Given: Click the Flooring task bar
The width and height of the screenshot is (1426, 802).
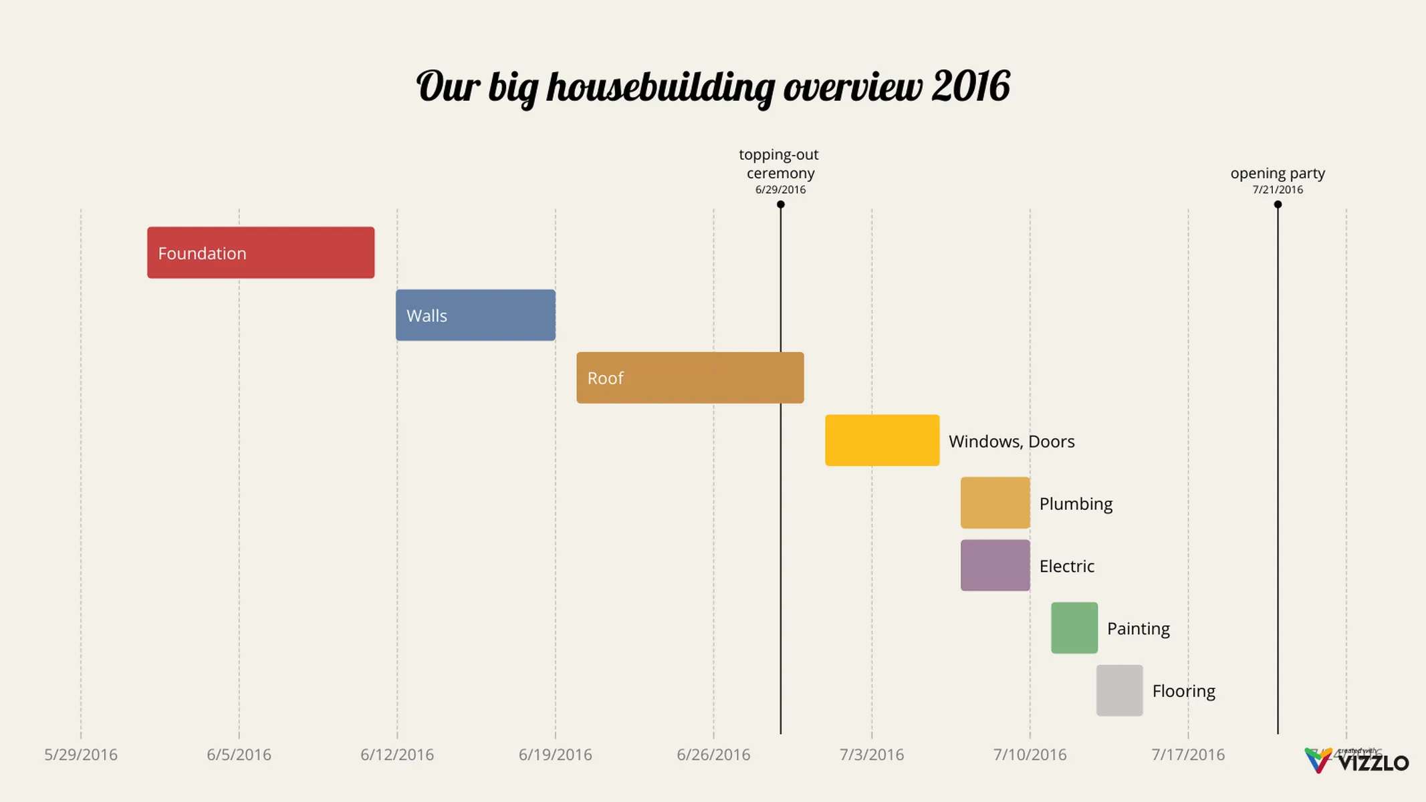Looking at the screenshot, I should coord(1118,690).
